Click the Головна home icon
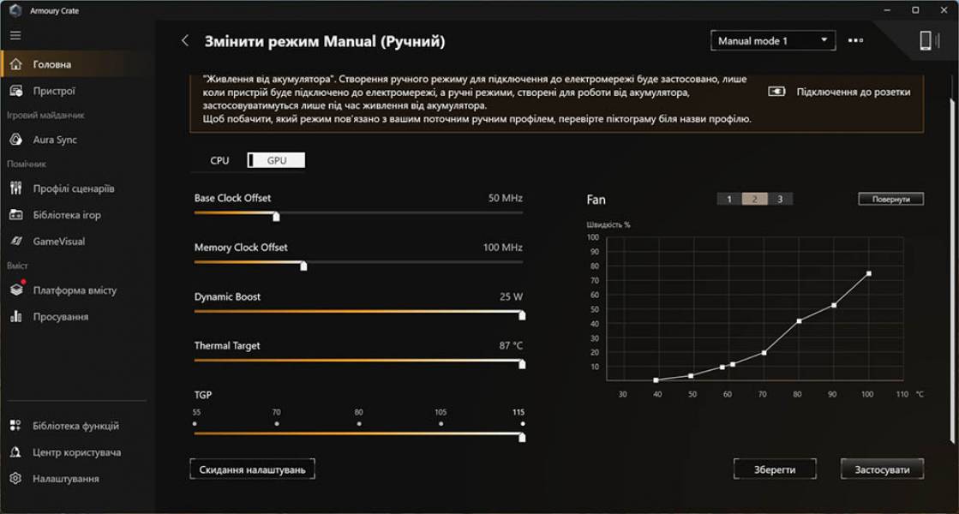 (16, 64)
